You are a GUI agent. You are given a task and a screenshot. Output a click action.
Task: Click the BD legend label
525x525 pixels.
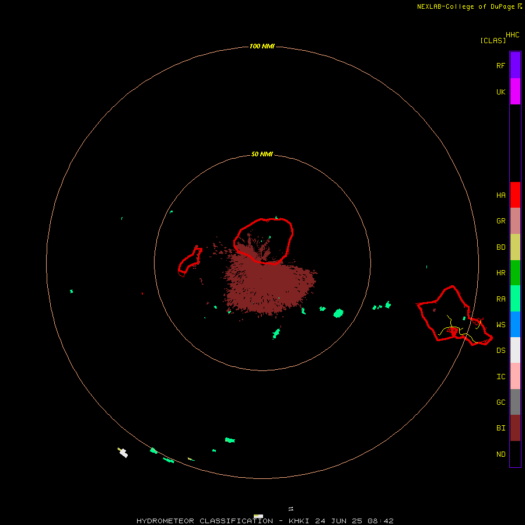point(501,247)
